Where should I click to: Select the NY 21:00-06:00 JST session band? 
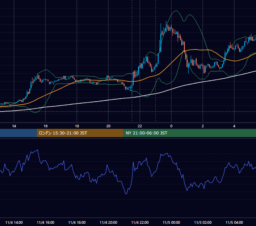click(x=189, y=133)
